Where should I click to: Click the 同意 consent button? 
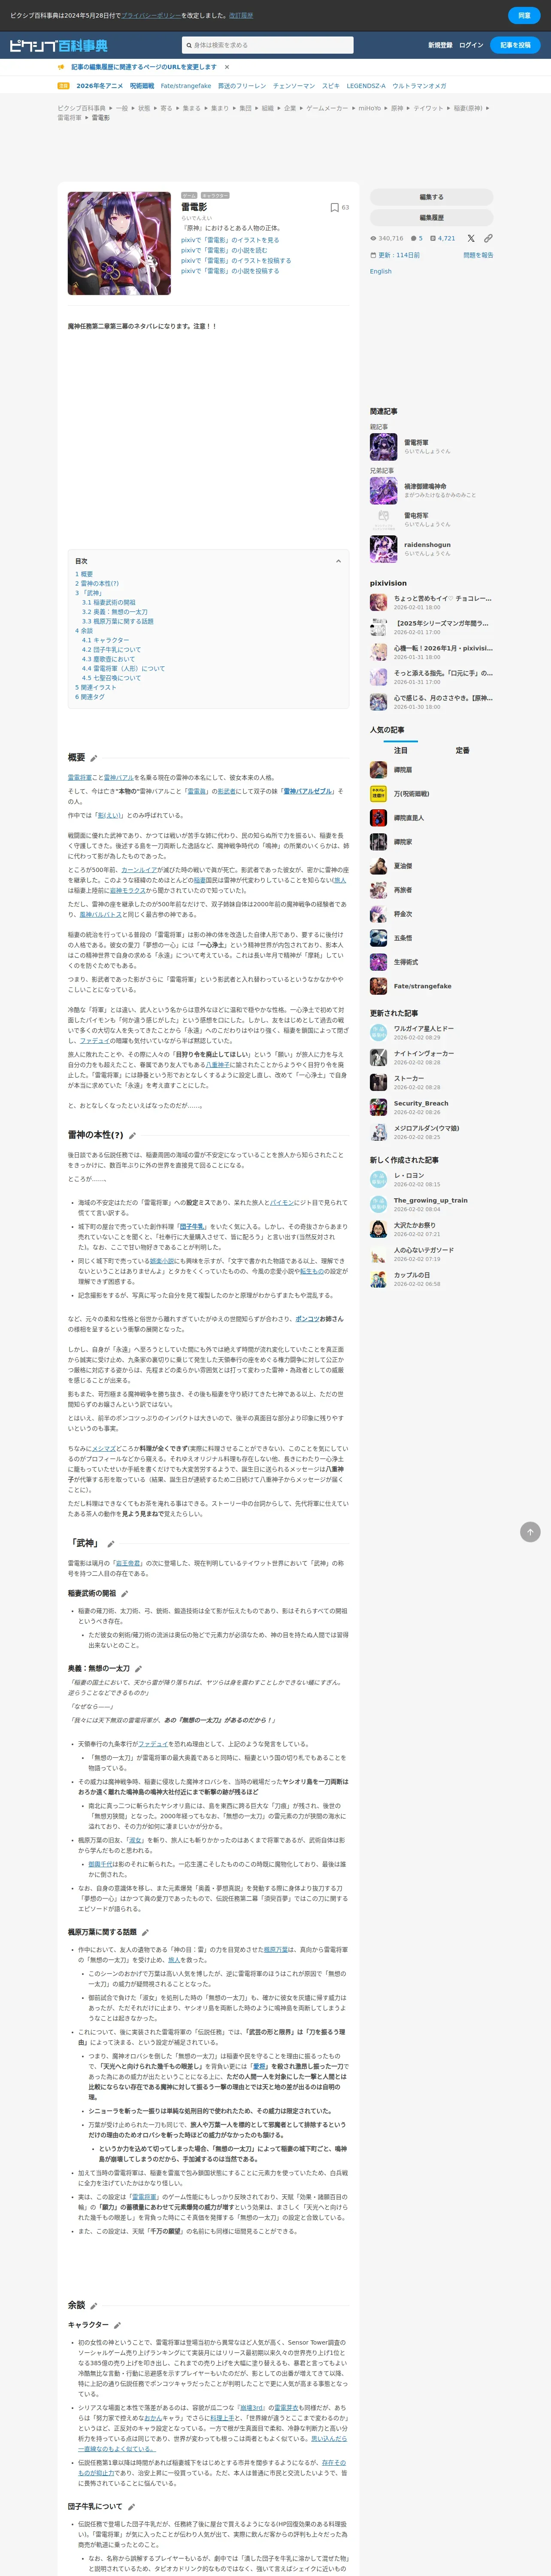pos(524,15)
